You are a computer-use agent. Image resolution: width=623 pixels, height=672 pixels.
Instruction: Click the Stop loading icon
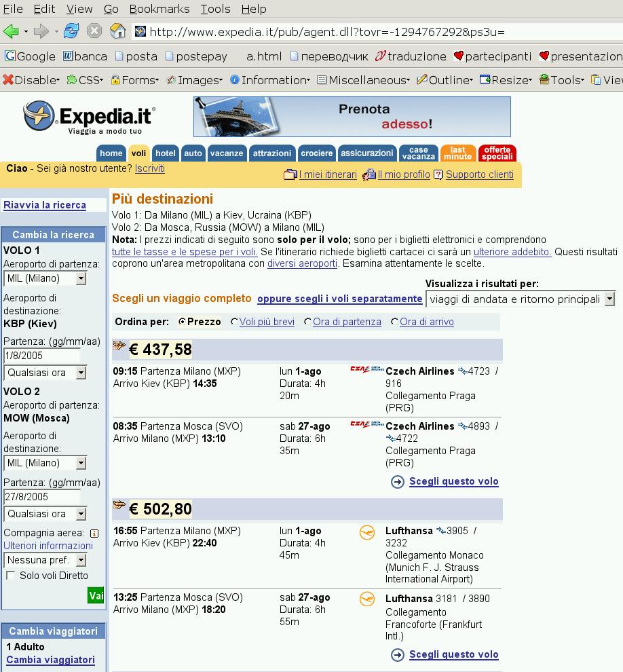pyautogui.click(x=94, y=31)
